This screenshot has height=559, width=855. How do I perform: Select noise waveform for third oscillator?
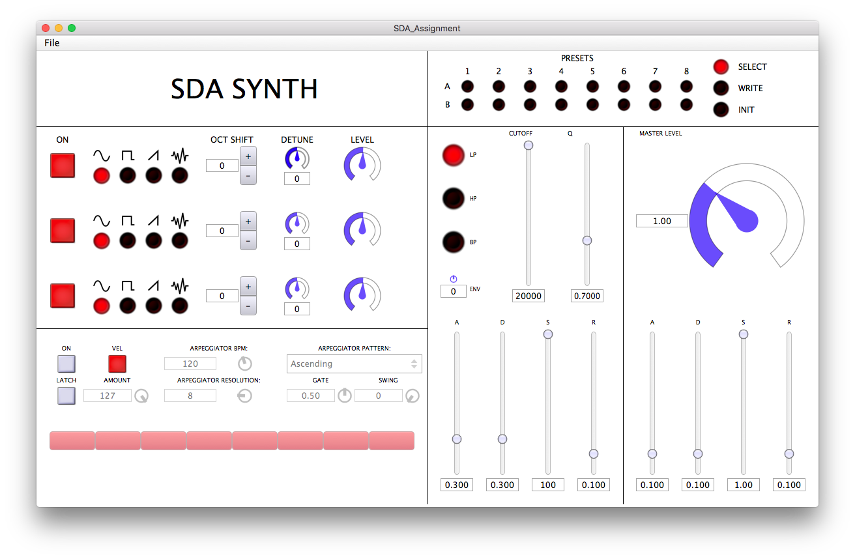180,306
